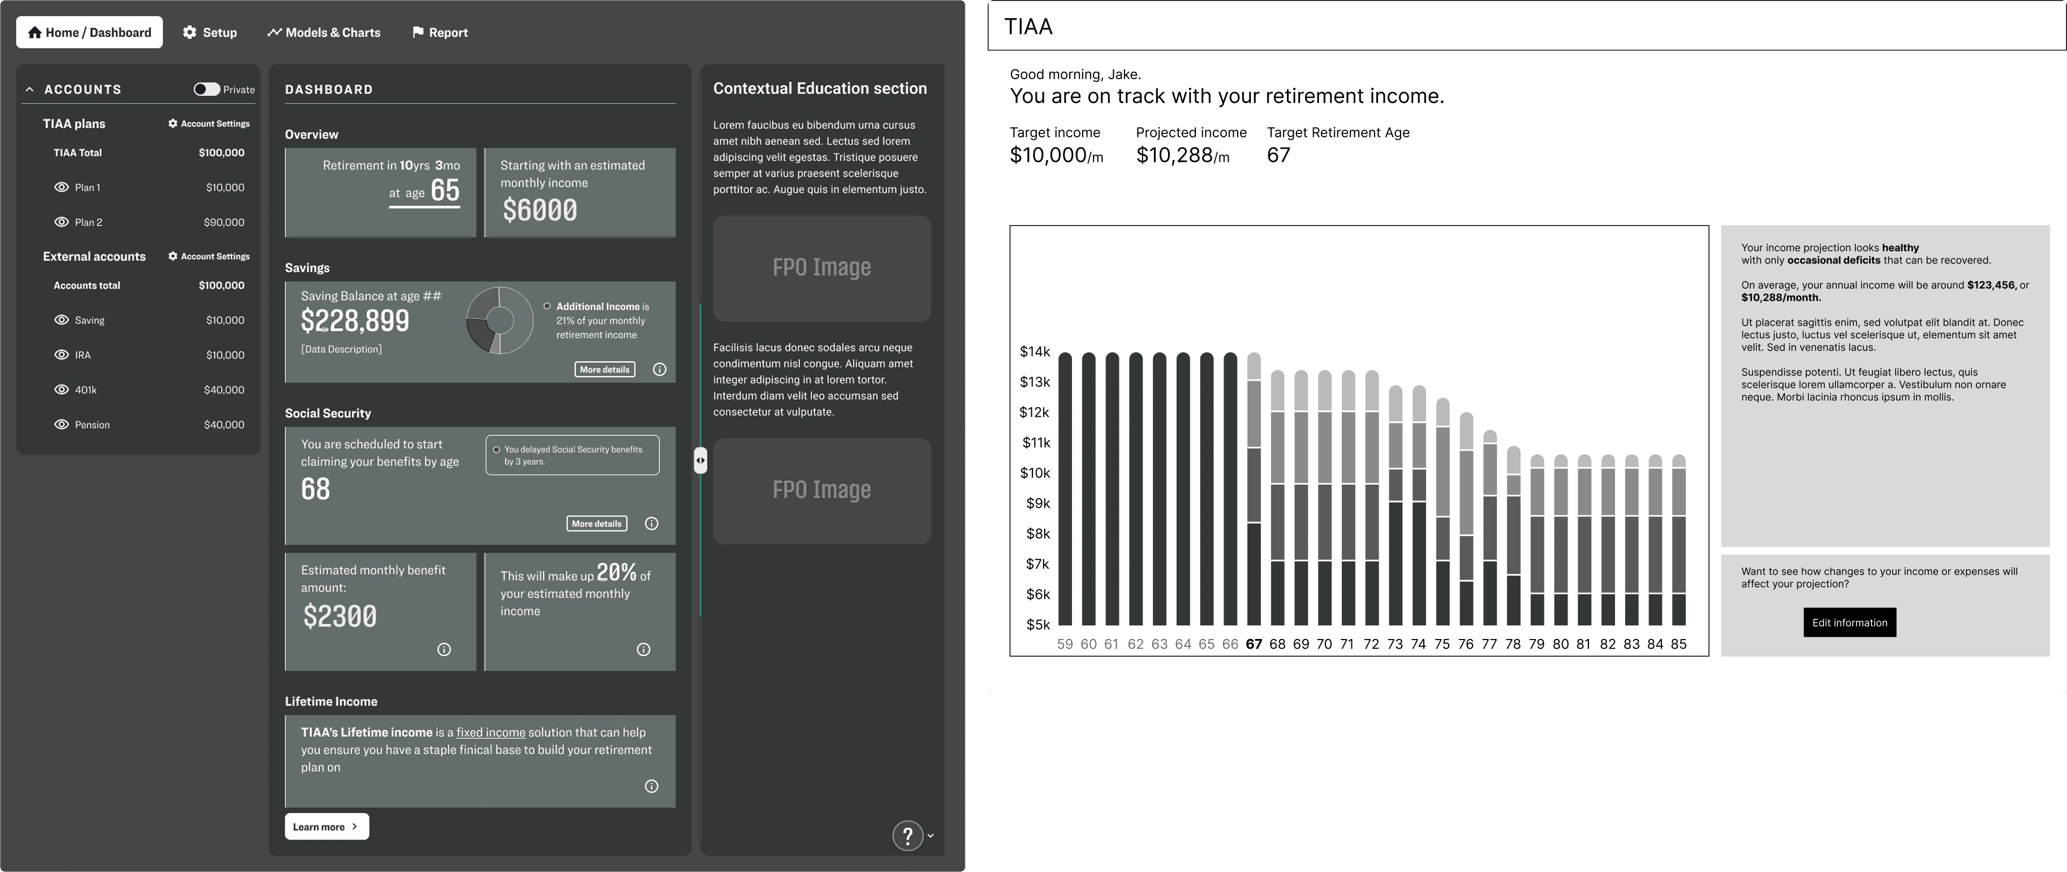Click TIAA plans Account Settings gear

[173, 123]
